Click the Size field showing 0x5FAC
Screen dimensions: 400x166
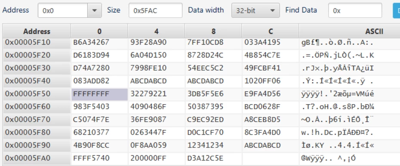155,10
